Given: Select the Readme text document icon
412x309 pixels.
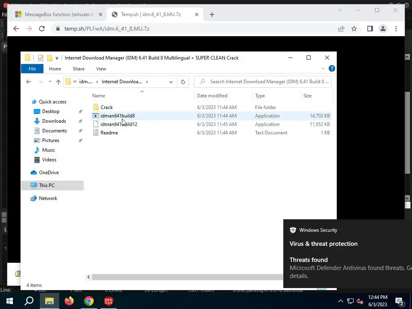Looking at the screenshot, I should coord(96,133).
